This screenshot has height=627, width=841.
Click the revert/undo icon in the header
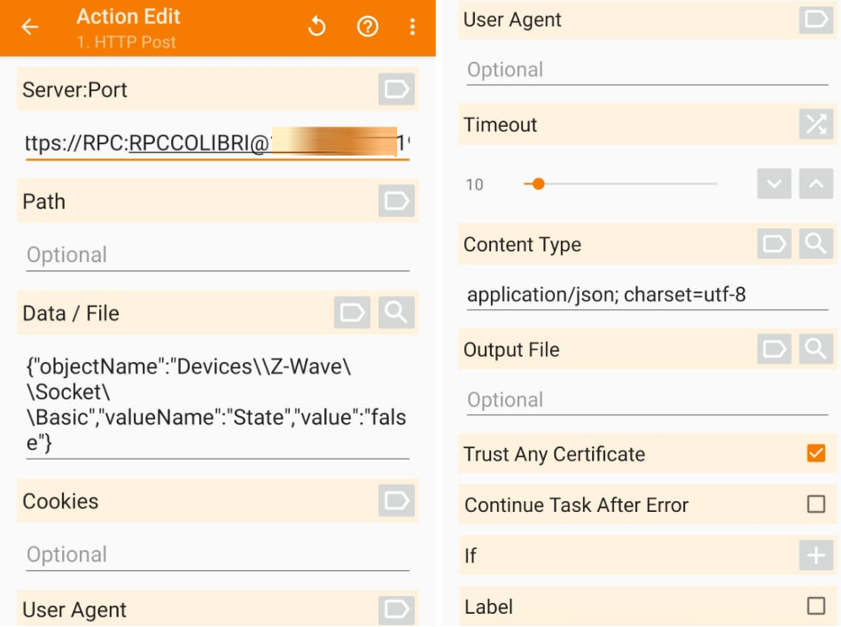pyautogui.click(x=316, y=27)
